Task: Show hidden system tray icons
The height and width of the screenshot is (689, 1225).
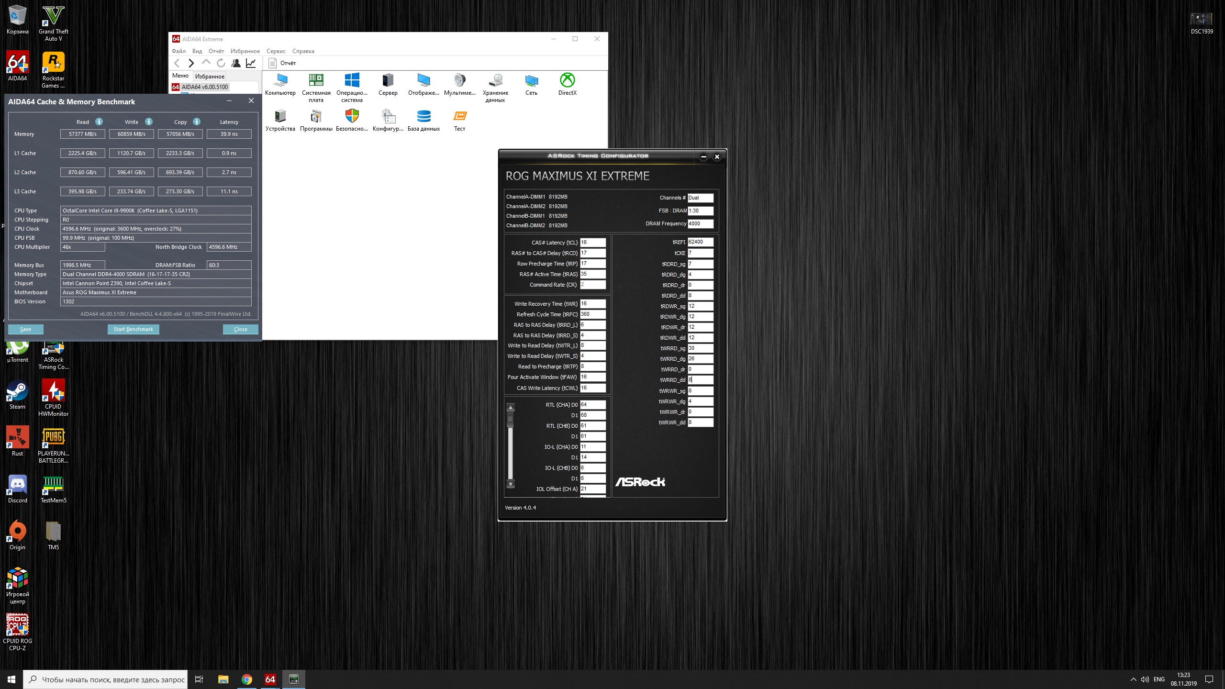Action: (1133, 679)
